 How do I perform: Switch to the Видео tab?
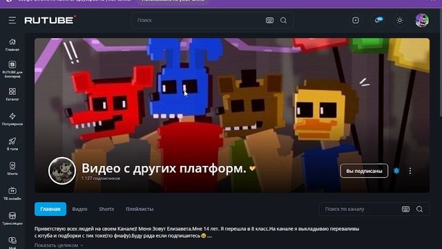80,209
